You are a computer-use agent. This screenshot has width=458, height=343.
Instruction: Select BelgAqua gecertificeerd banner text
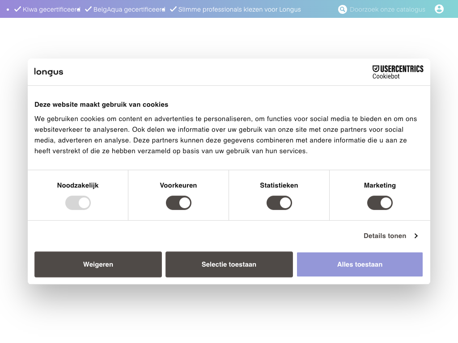point(129,9)
